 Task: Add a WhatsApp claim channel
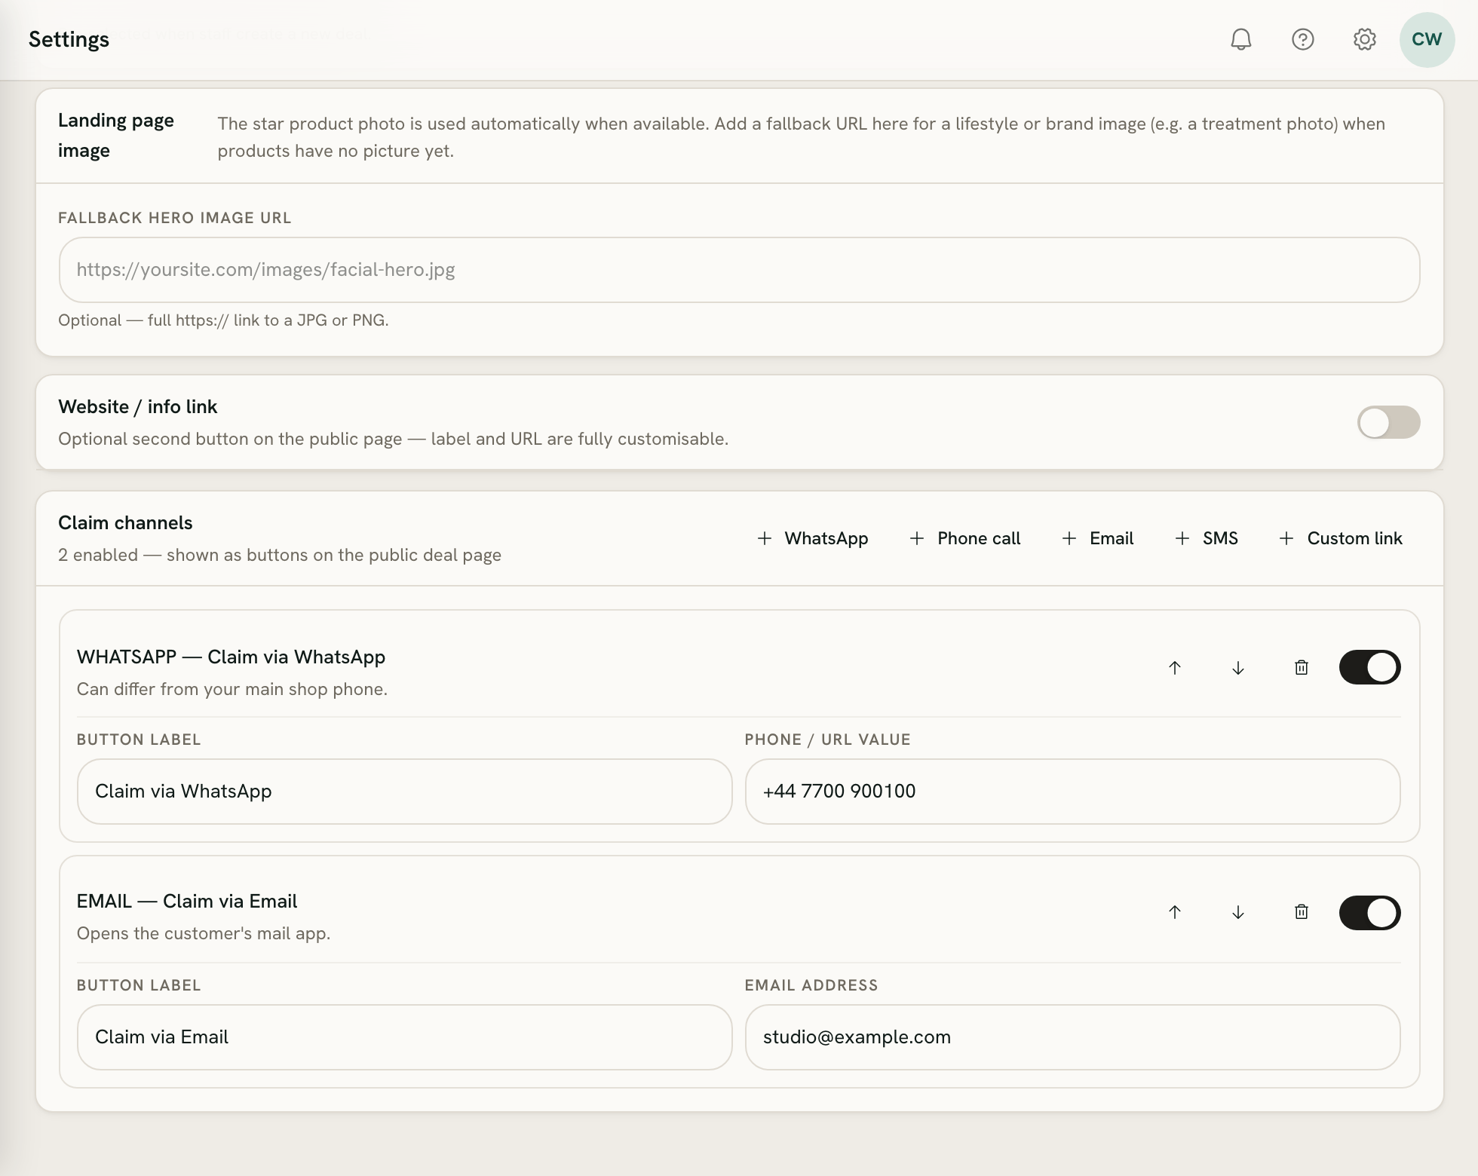point(812,538)
